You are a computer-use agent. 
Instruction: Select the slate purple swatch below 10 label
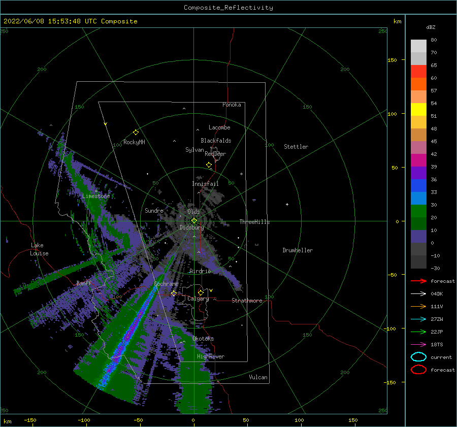[x=418, y=236]
